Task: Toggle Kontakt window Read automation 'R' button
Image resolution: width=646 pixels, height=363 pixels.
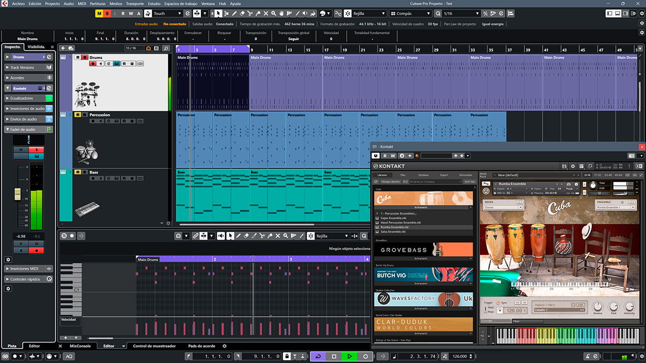Action: (x=385, y=155)
